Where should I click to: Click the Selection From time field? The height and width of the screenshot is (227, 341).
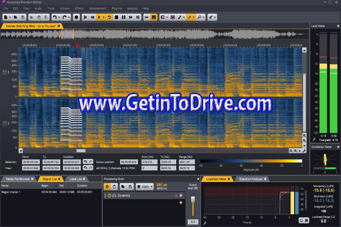(x=31, y=162)
